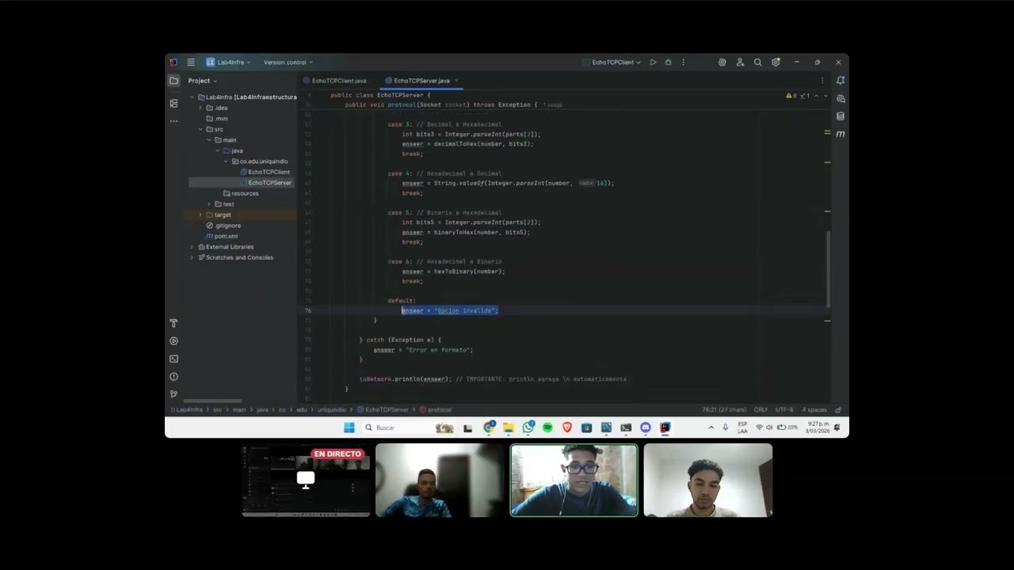
Task: Open the Notifications bell panel
Action: [841, 81]
